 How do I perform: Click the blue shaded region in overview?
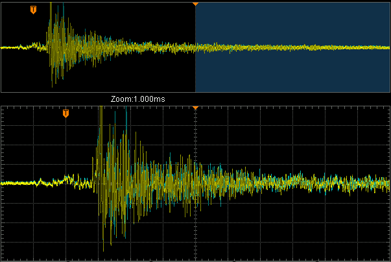pos(292,47)
